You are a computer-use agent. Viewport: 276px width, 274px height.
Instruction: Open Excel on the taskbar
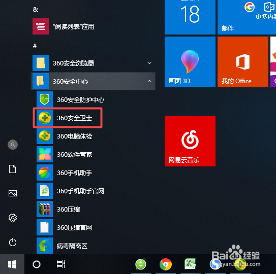click(x=190, y=264)
